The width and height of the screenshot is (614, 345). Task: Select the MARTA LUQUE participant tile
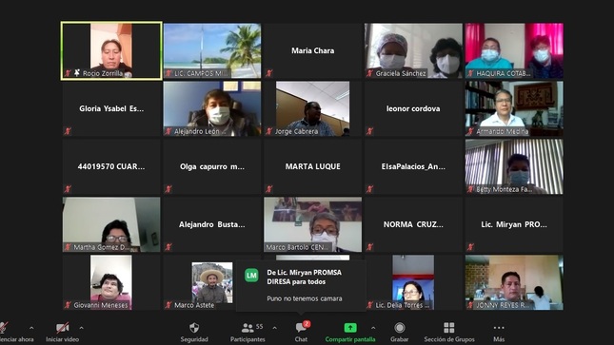[312, 166]
